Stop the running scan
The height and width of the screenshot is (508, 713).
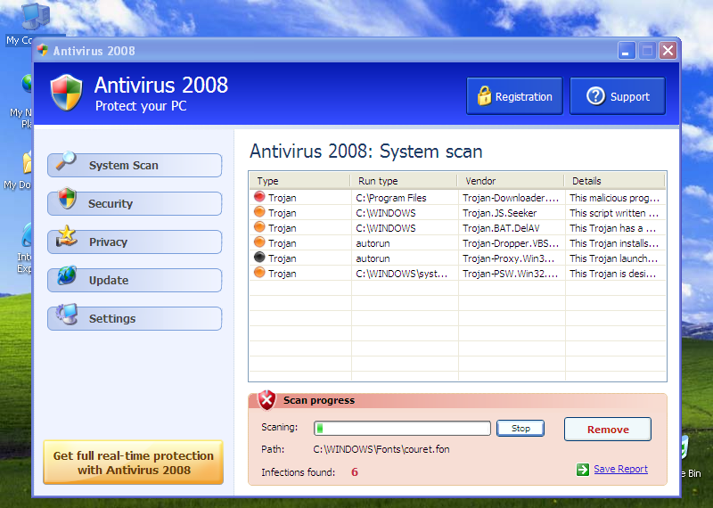point(520,428)
